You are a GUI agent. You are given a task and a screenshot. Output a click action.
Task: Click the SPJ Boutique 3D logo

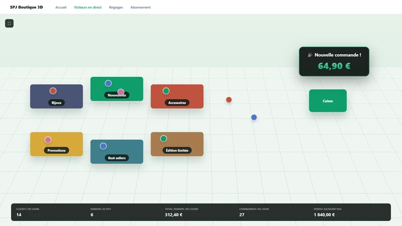27,7
